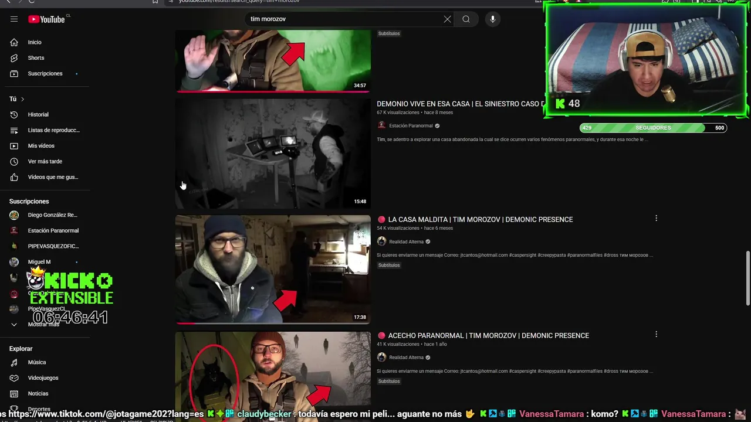The width and height of the screenshot is (751, 422).
Task: Click Miguel M channel avatar in sidebar
Action: coord(14,262)
